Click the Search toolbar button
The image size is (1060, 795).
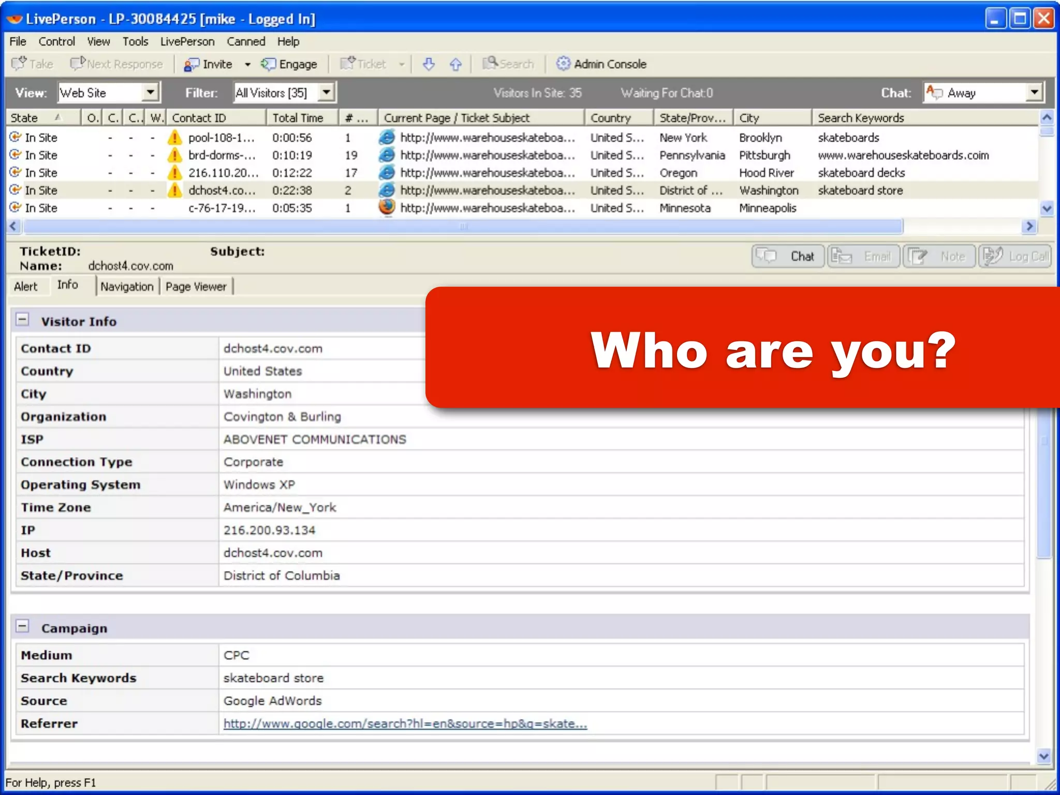(x=508, y=64)
